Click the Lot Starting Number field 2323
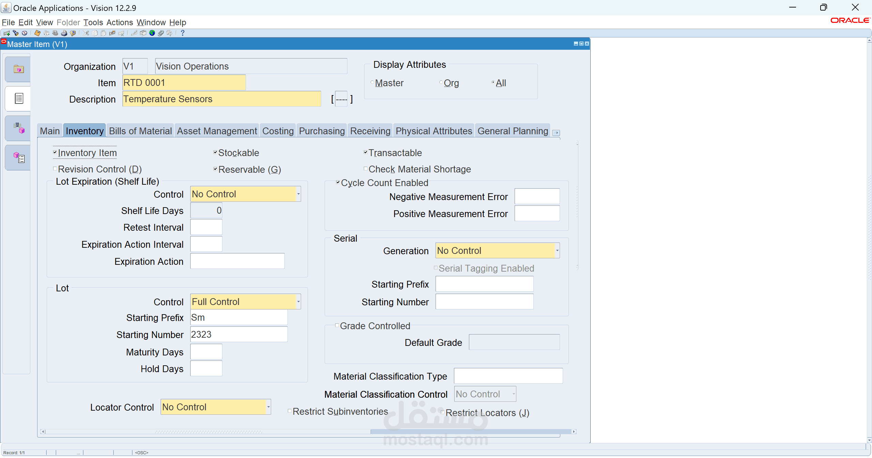Screen dimensions: 872x458 [239, 335]
